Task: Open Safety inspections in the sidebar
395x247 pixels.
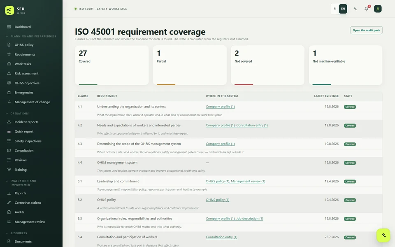Action: (28, 141)
